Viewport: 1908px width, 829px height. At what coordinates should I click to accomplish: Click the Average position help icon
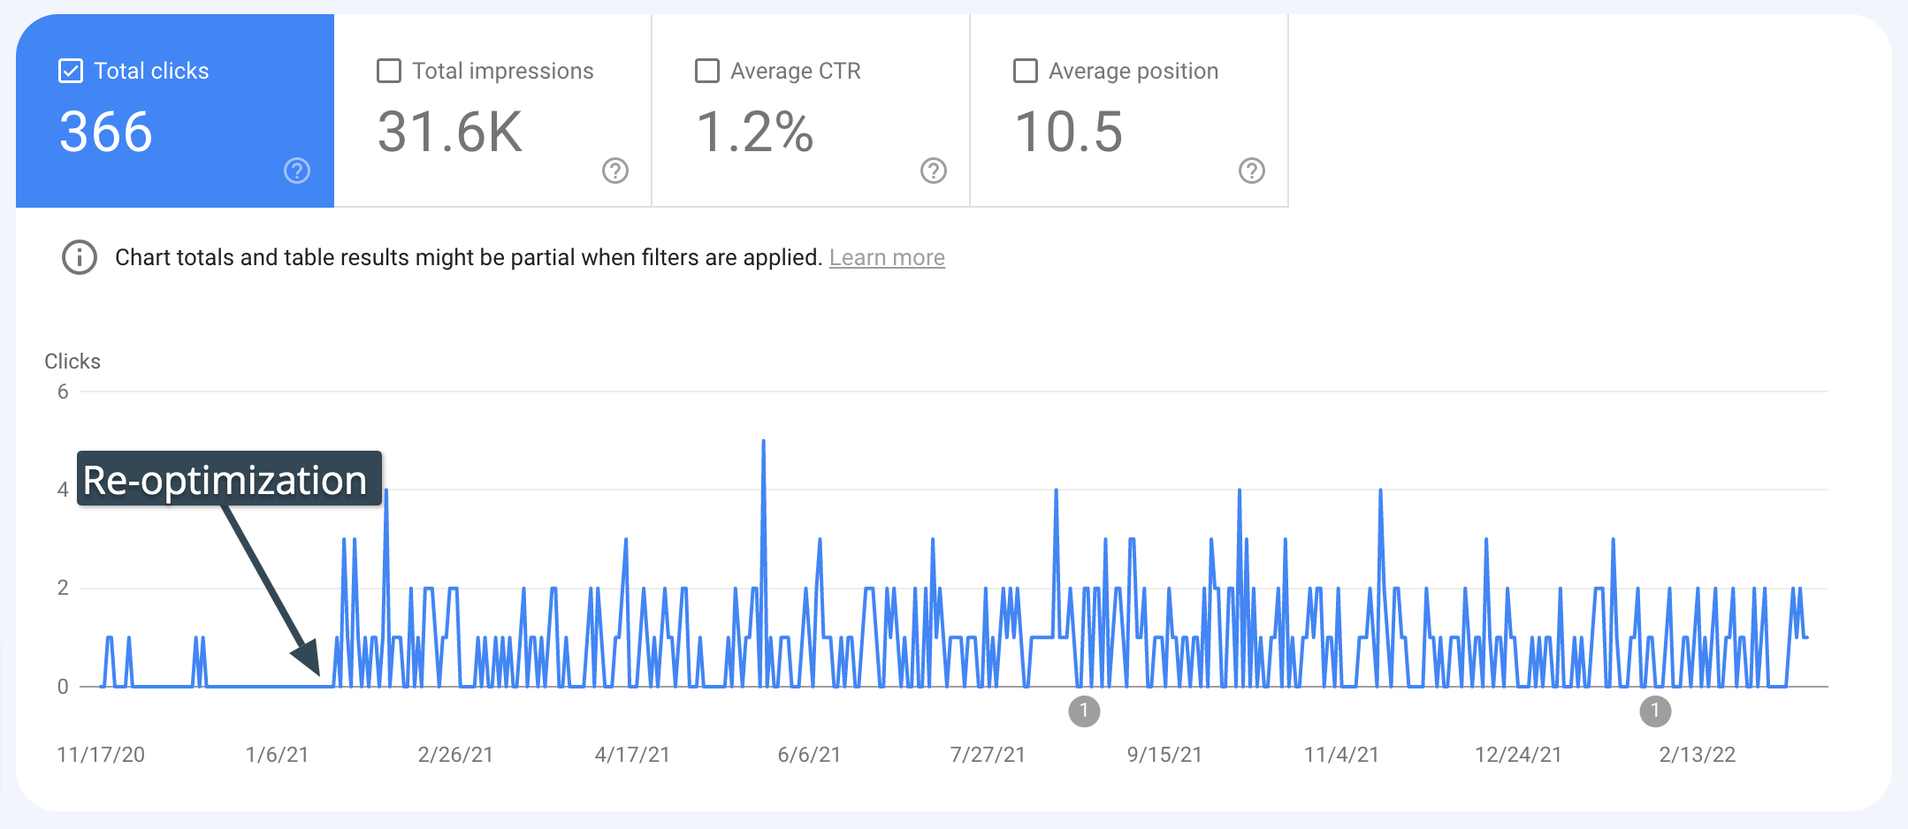(1252, 171)
